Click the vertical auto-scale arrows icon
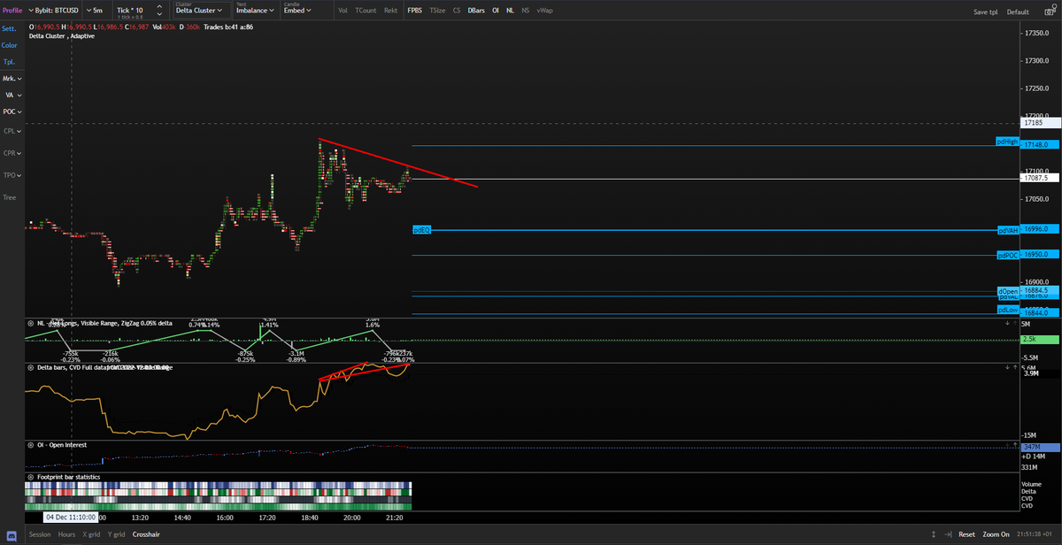The image size is (1062, 545). pyautogui.click(x=933, y=534)
